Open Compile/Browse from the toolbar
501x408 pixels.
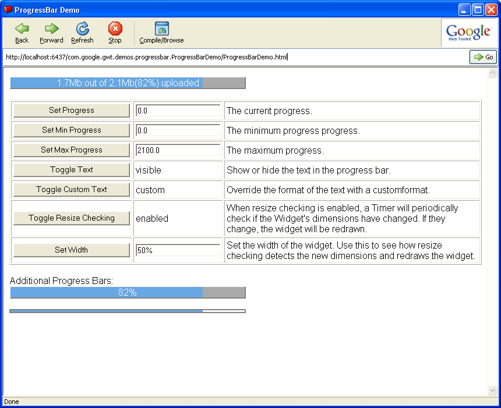[161, 29]
